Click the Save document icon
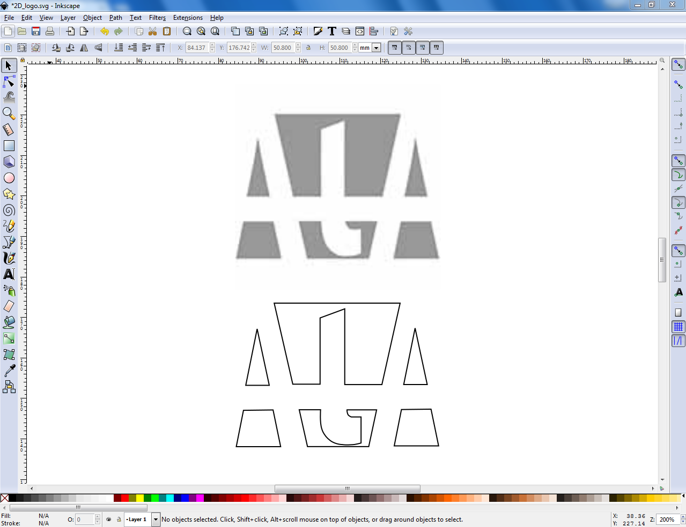686x527 pixels. pos(36,31)
